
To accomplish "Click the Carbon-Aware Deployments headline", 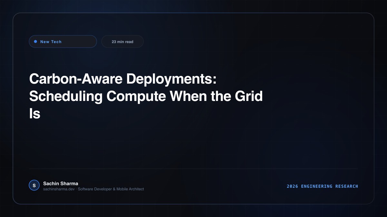I will 146,96.
